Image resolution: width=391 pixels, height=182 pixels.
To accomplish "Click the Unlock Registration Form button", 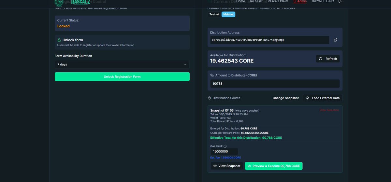I will coord(122,77).
